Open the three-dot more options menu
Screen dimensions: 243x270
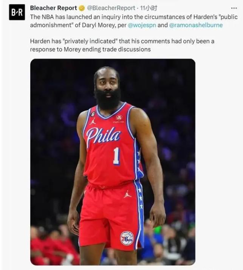[x=234, y=8]
